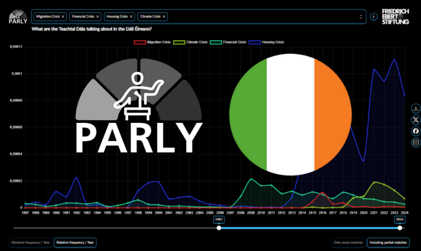Screen dimensions: 421x251
Task: Expand the topic selector dropdown arrows
Action: [x=360, y=17]
